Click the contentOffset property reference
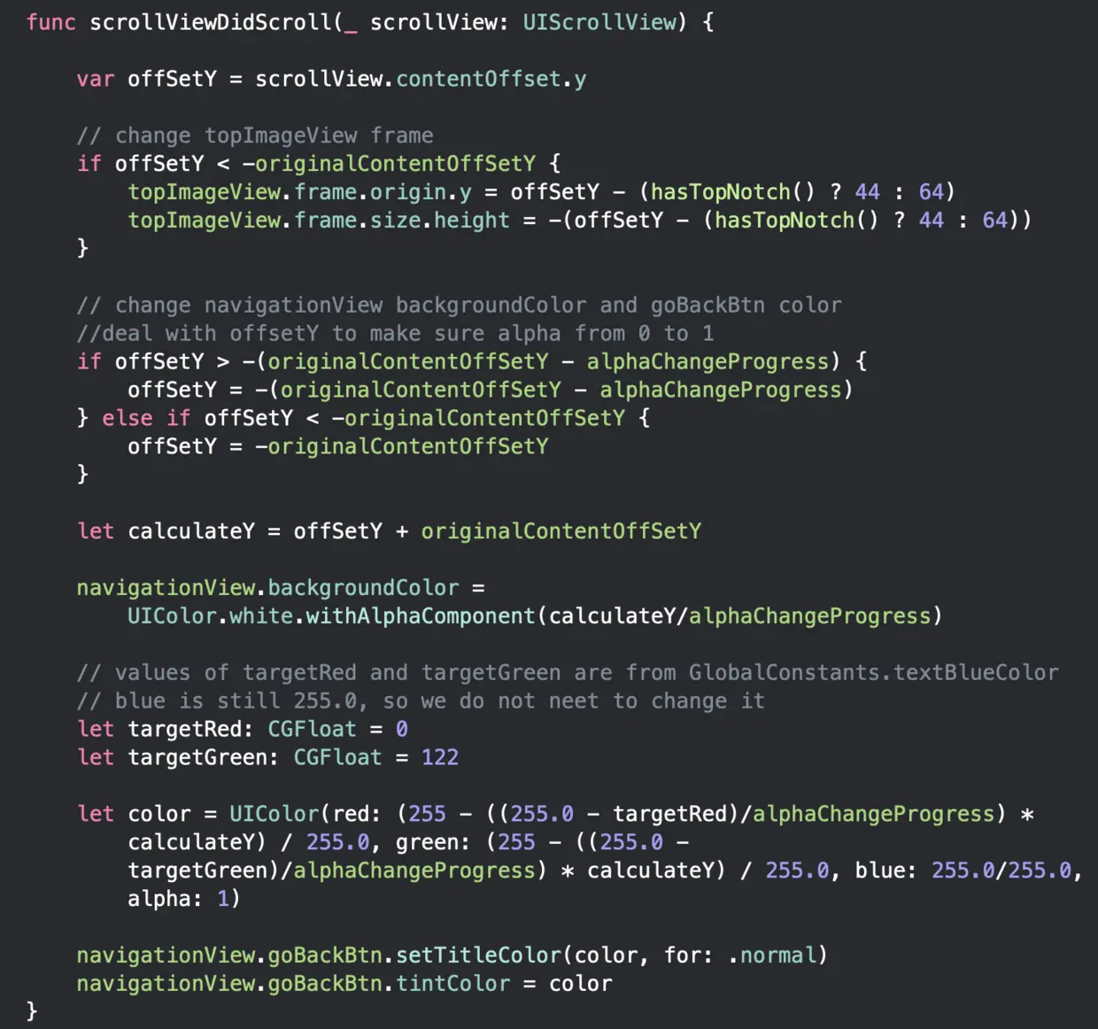Viewport: 1098px width, 1029px height. click(478, 79)
